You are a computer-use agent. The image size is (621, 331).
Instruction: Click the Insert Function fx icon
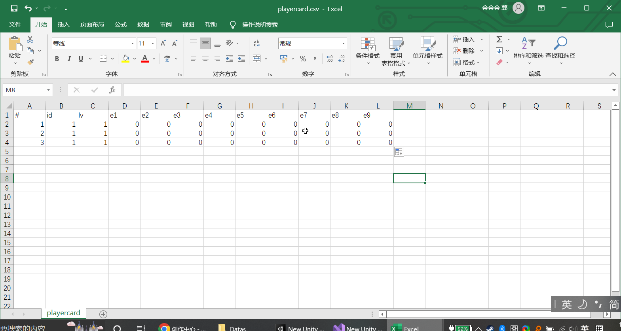112,90
